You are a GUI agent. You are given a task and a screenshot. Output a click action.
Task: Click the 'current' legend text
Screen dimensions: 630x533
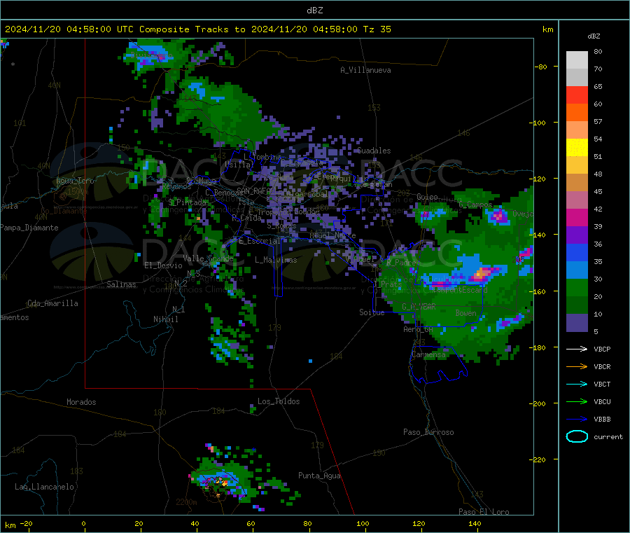coord(608,437)
